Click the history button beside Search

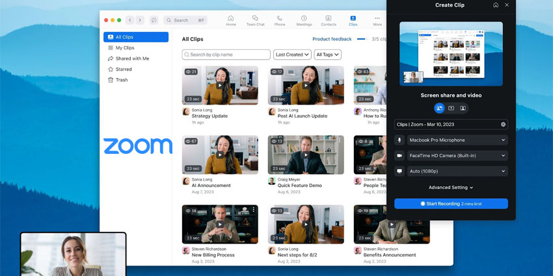154,20
